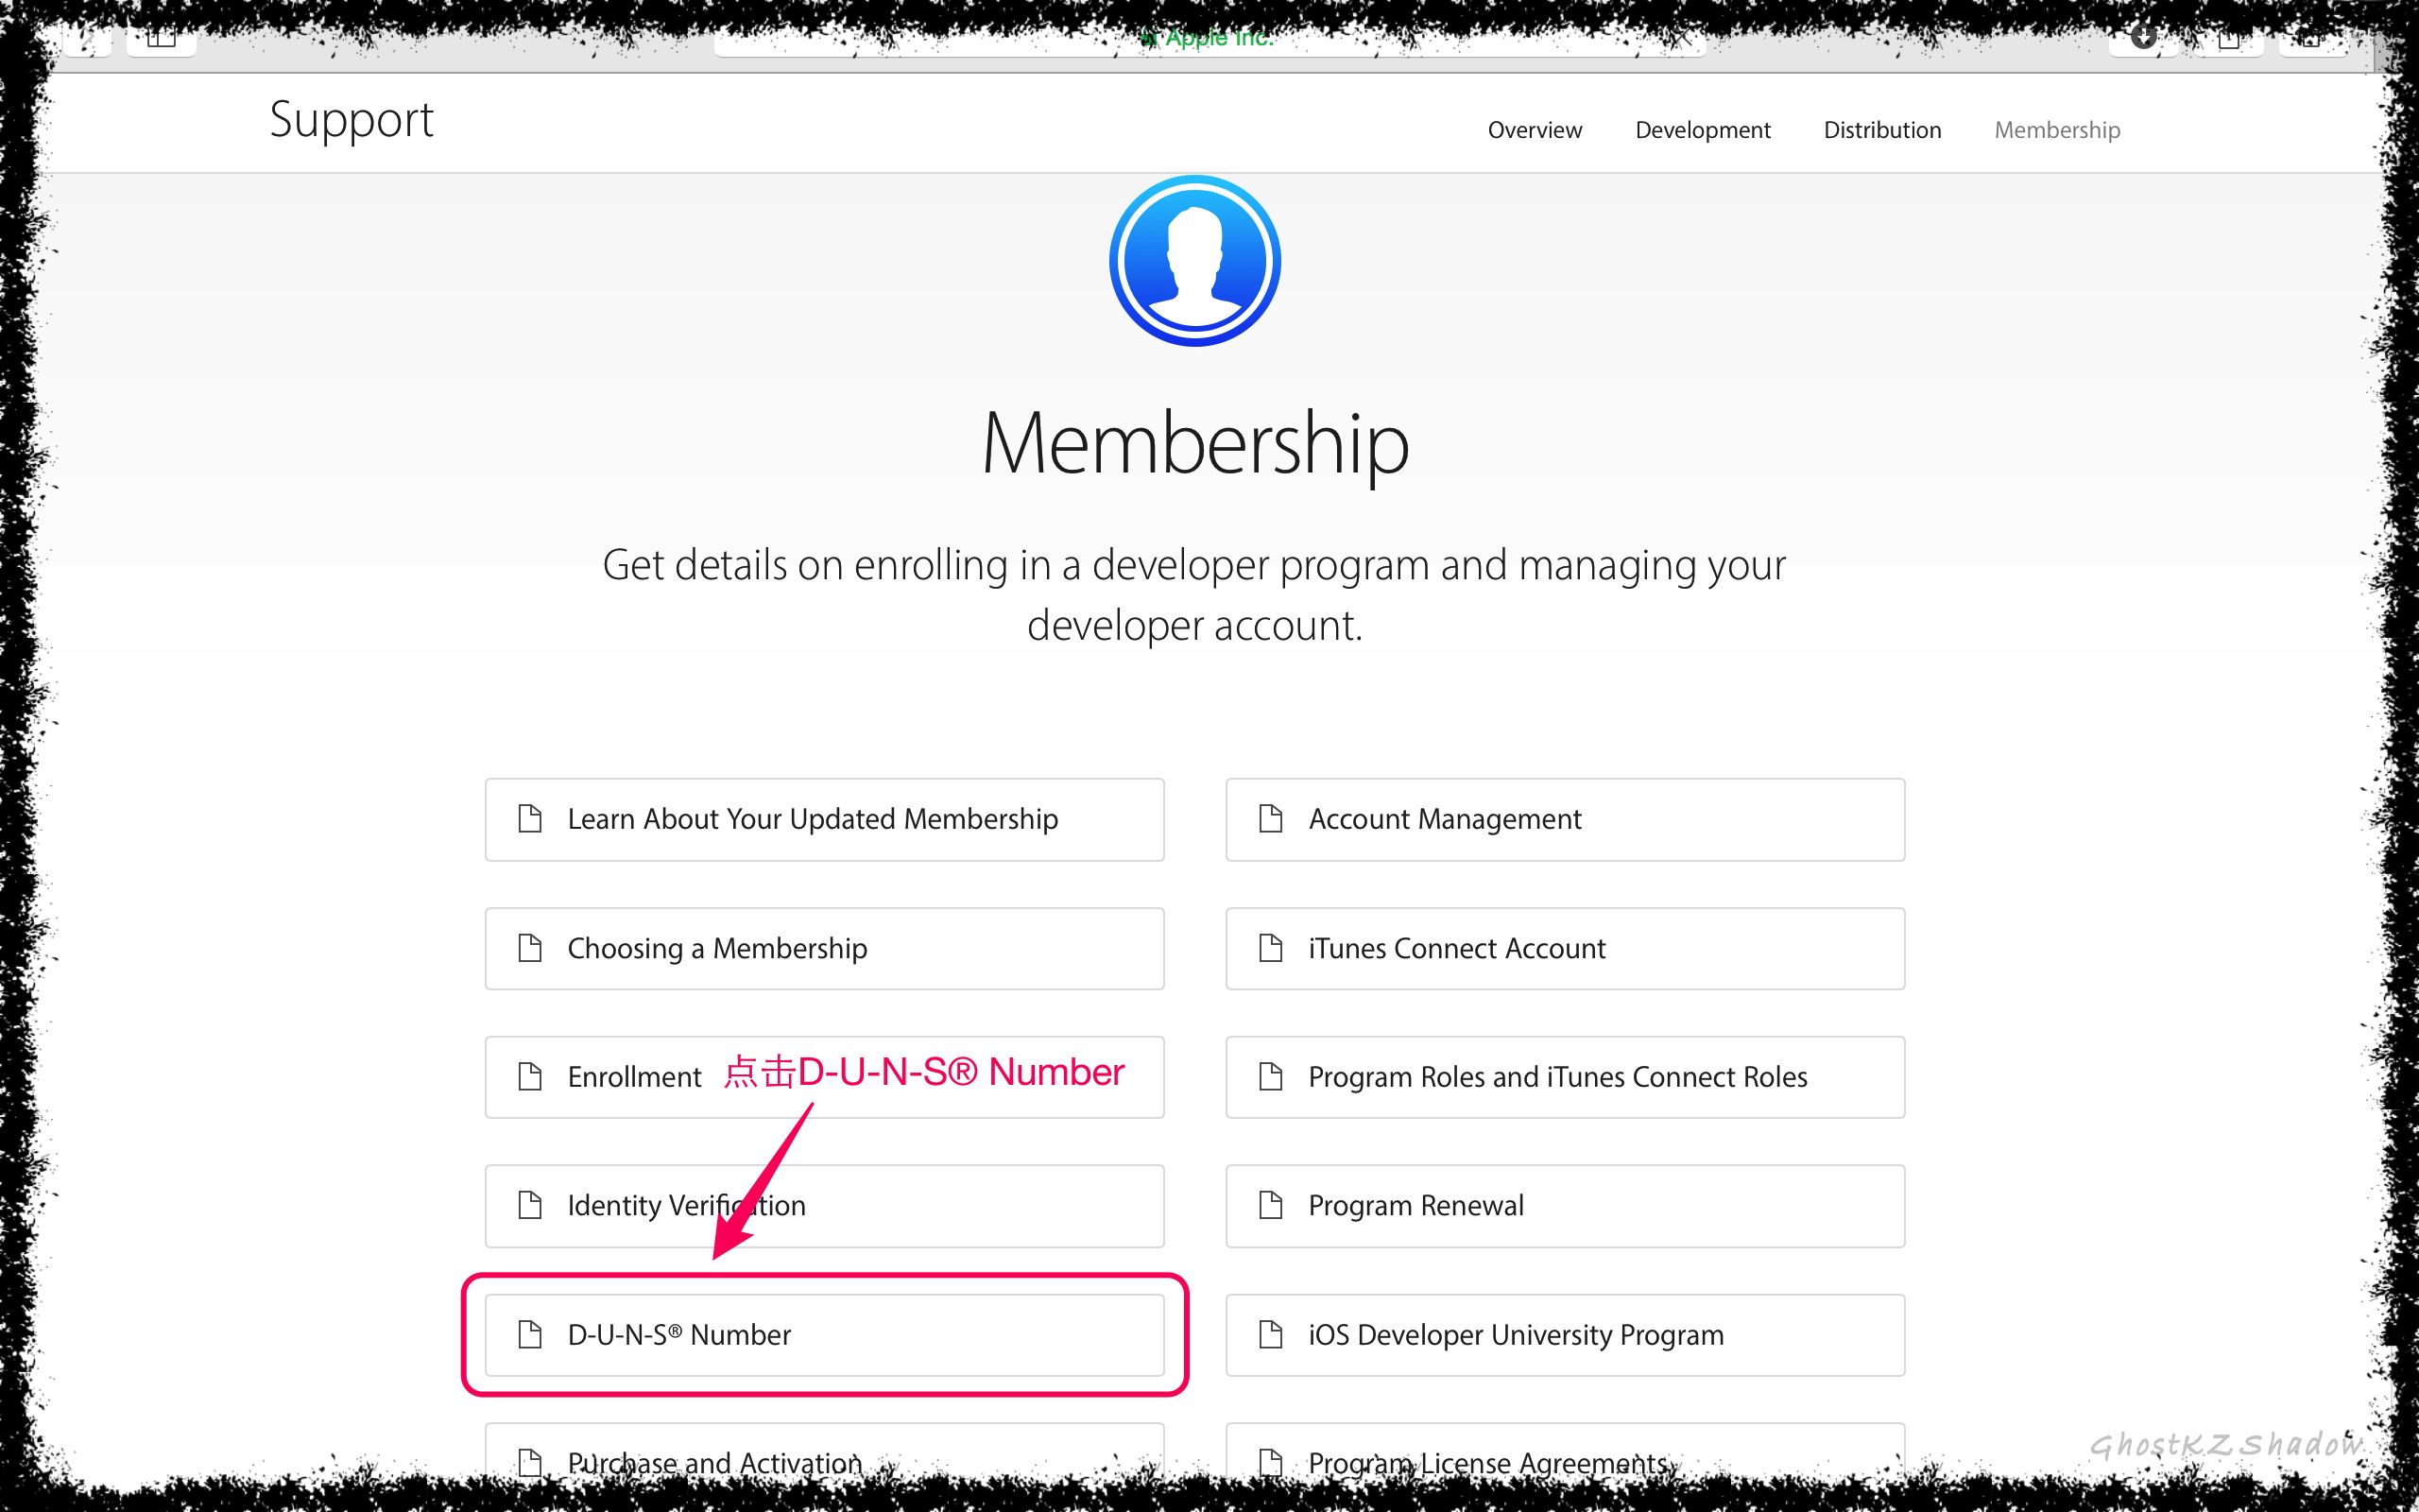Click the D-U-N-S® Number document icon
The height and width of the screenshot is (1512, 2419).
pos(529,1334)
